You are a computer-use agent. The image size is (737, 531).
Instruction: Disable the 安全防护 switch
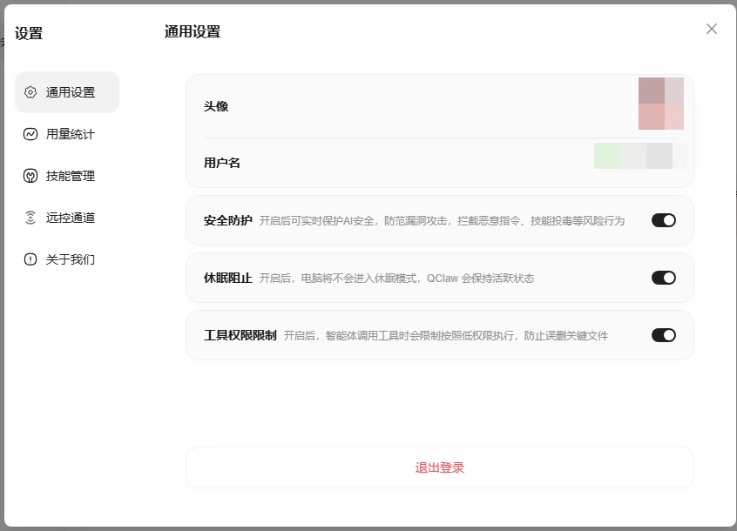click(x=663, y=219)
